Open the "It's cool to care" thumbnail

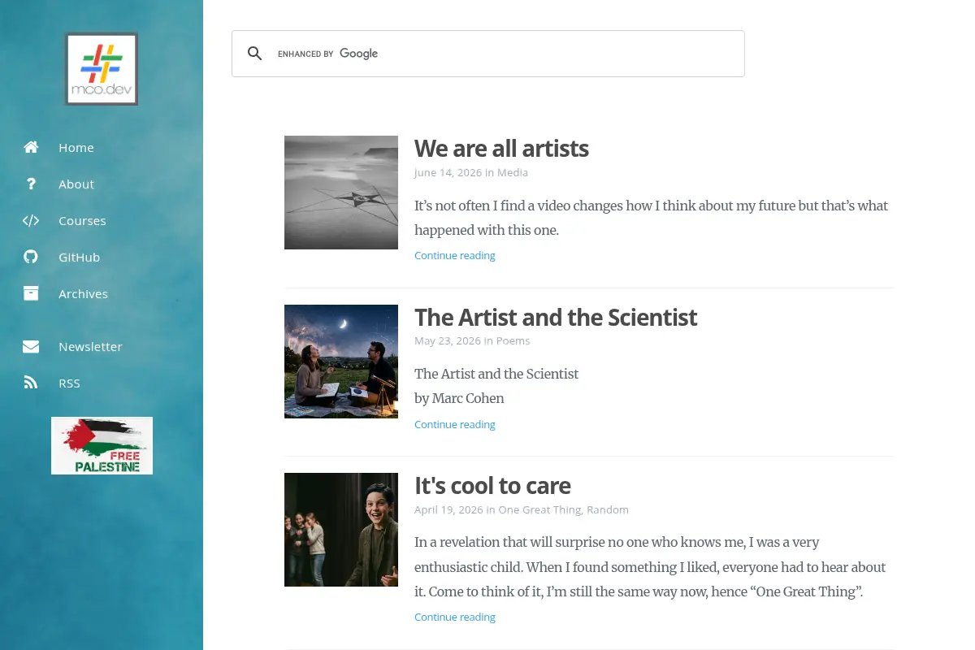[341, 530]
